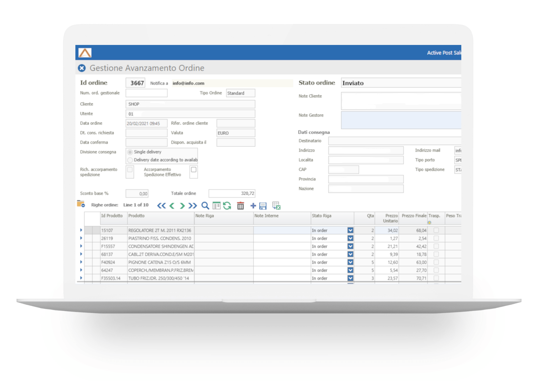This screenshot has height=381, width=538.
Task: Click Qta cell of PIGNONE CATENA row
Action: (364, 262)
